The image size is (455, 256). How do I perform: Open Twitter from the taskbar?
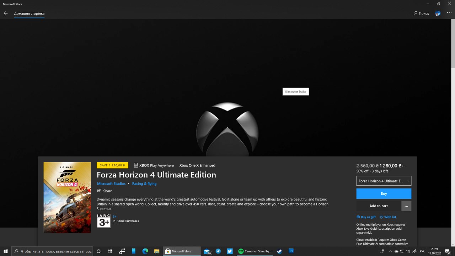[x=230, y=251]
